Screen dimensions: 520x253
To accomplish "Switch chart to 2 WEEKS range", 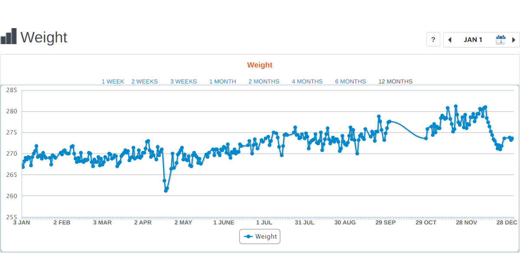I will point(144,81).
